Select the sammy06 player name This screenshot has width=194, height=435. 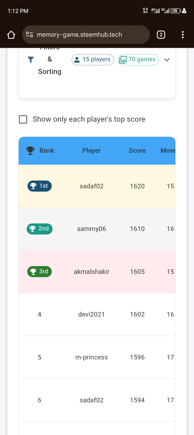tap(92, 229)
